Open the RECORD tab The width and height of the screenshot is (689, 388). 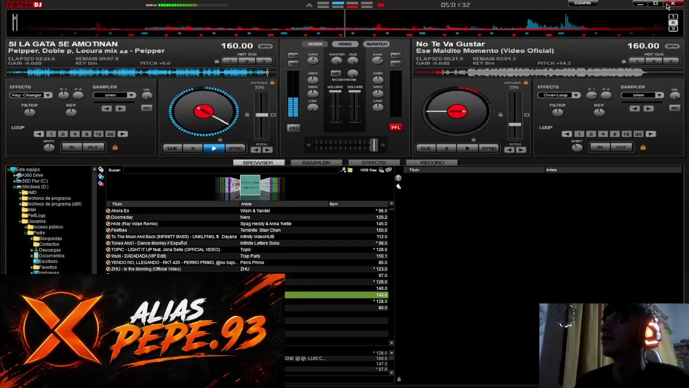[432, 163]
